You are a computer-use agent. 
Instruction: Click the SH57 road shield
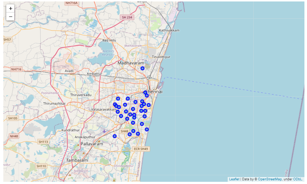7,40
